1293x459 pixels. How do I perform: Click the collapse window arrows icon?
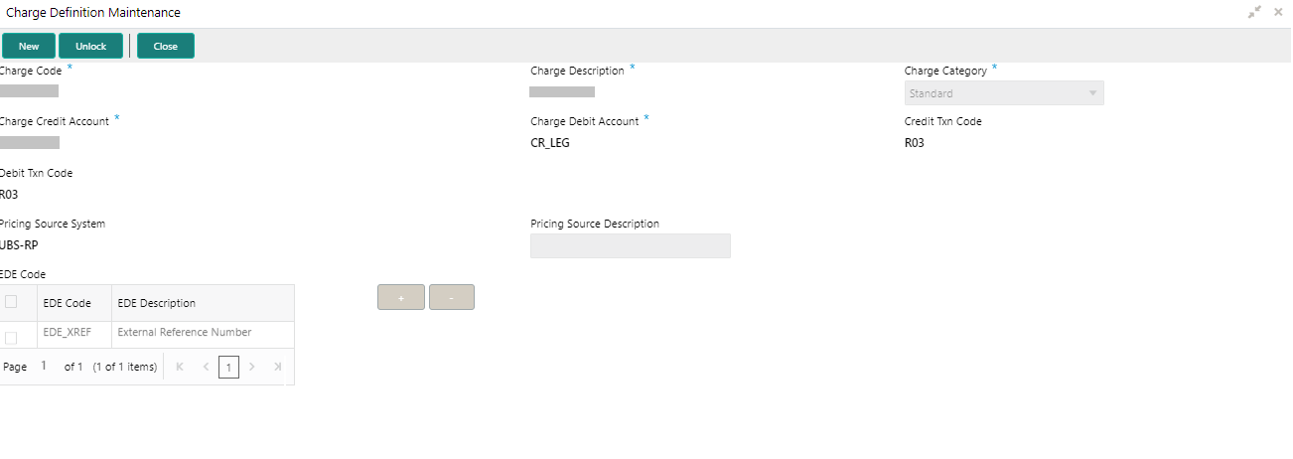tap(1255, 12)
